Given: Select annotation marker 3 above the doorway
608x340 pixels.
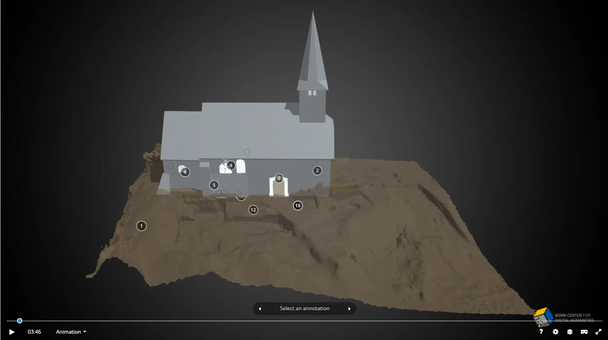Looking at the screenshot, I should pyautogui.click(x=279, y=178).
